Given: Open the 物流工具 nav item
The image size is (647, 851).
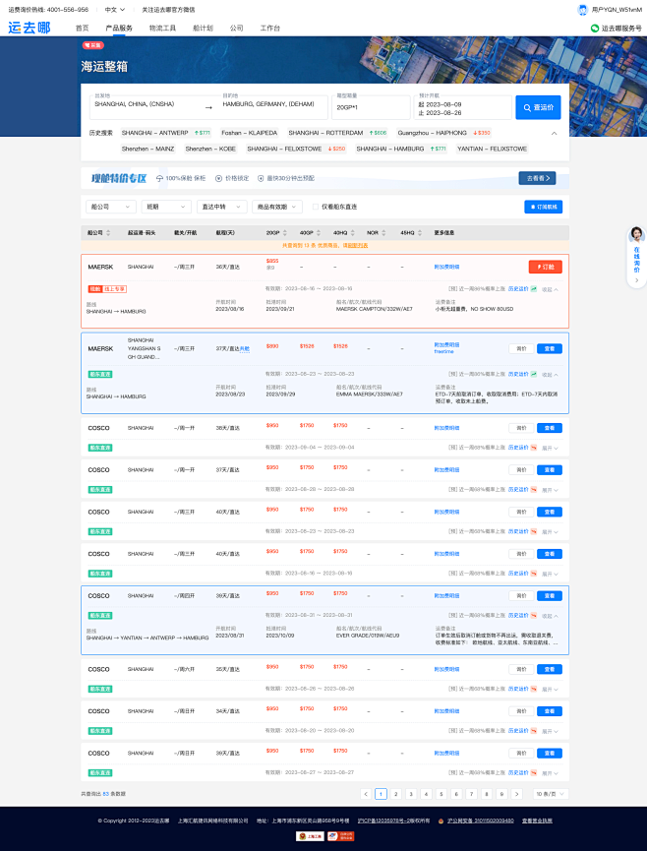Looking at the screenshot, I should (x=162, y=29).
